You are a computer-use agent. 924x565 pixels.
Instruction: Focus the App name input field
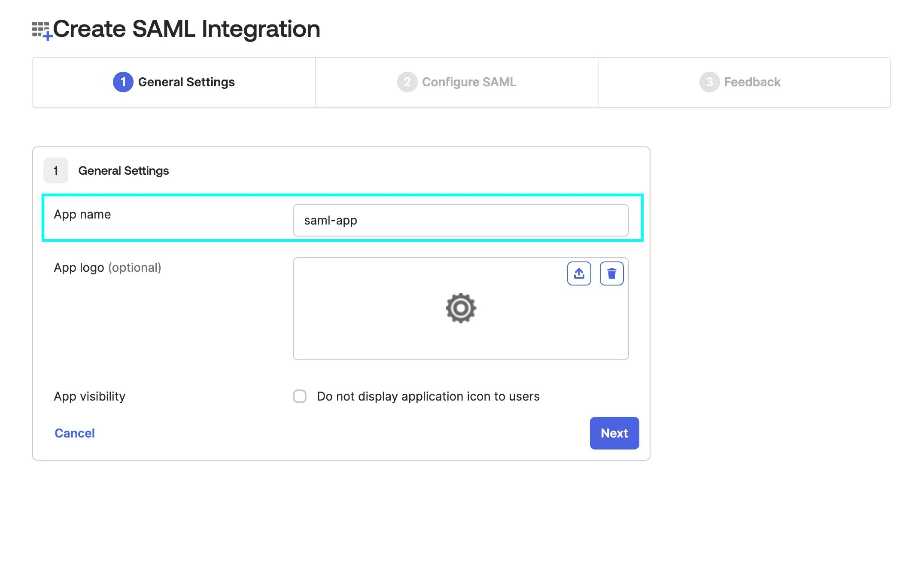[461, 220]
